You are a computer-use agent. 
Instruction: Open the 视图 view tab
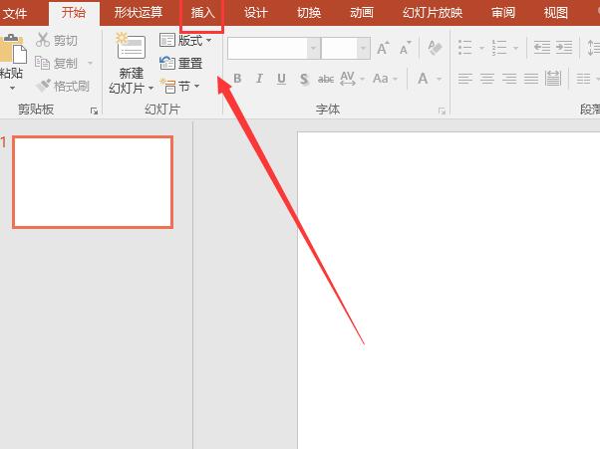[x=555, y=13]
